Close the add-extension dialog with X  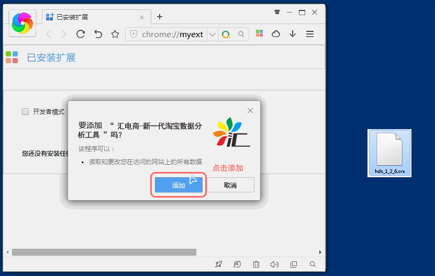[x=250, y=111]
